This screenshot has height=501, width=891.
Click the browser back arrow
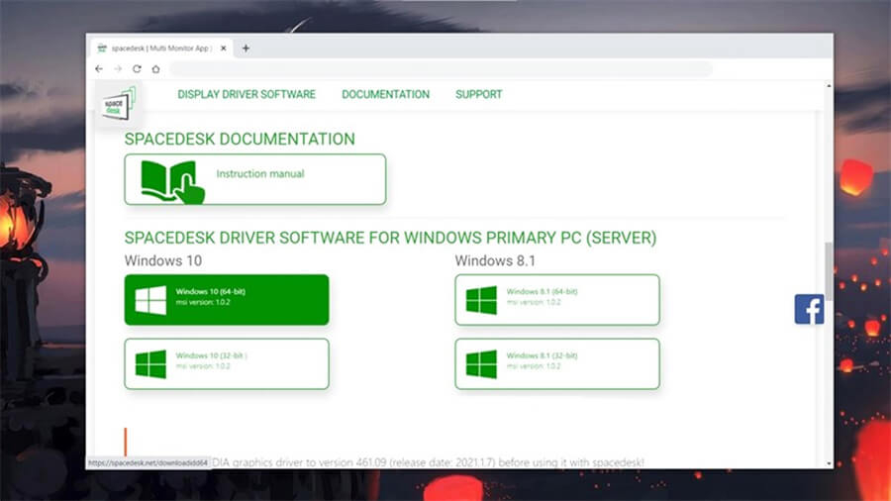(99, 68)
